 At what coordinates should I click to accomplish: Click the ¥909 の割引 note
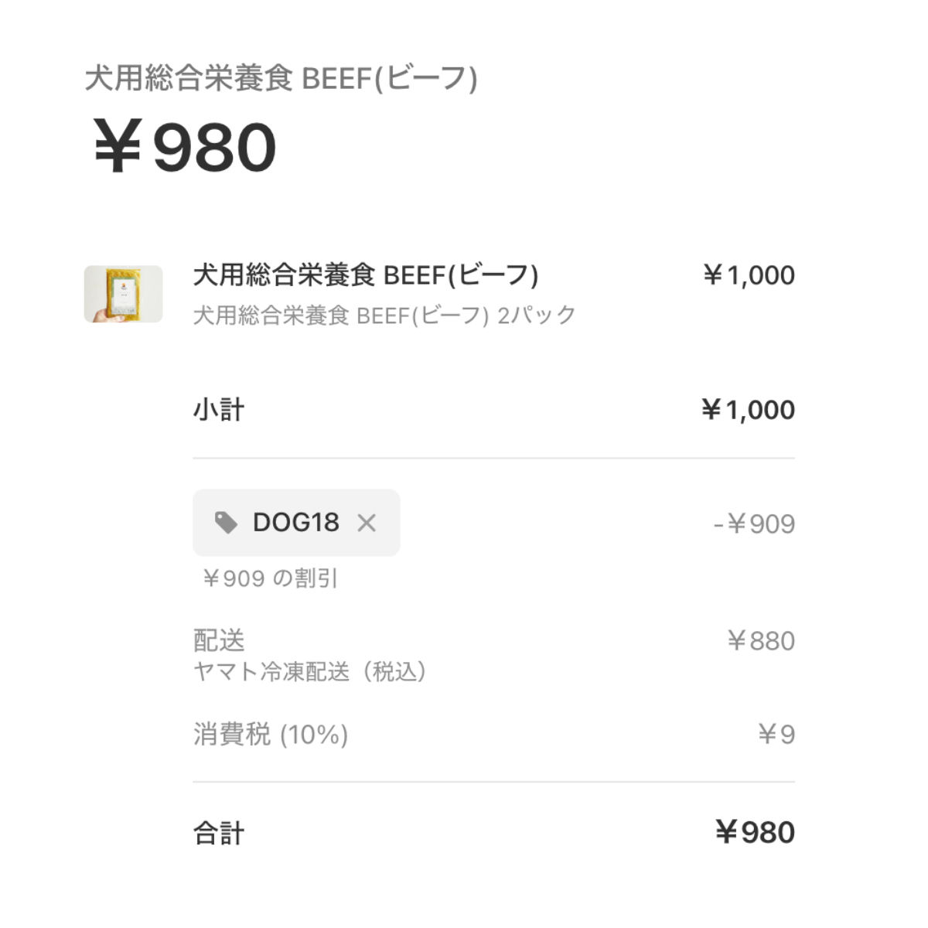(269, 578)
